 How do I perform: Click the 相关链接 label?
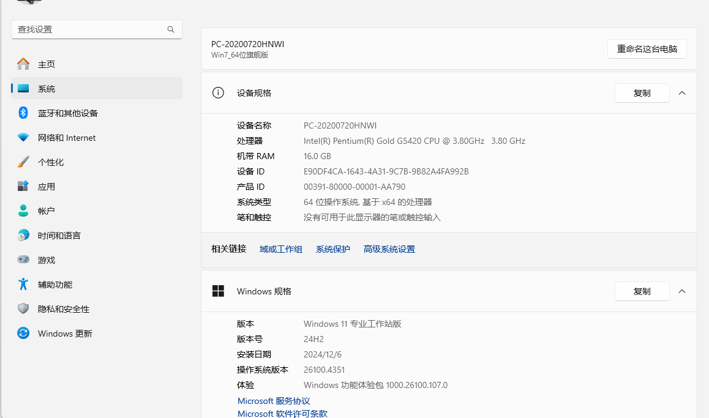click(x=229, y=248)
